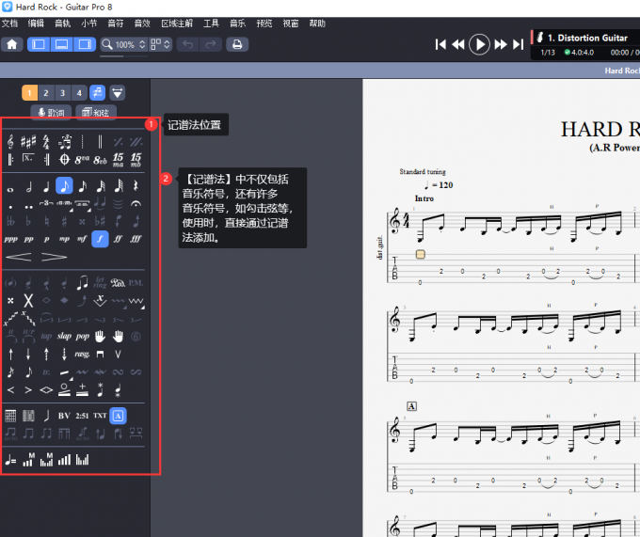Screen dimensions: 640x537
Task: Click the fermata symbol
Action: tap(136, 203)
